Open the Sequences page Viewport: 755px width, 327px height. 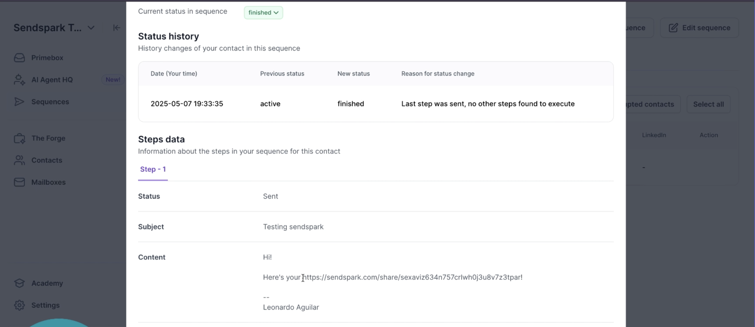pyautogui.click(x=50, y=102)
